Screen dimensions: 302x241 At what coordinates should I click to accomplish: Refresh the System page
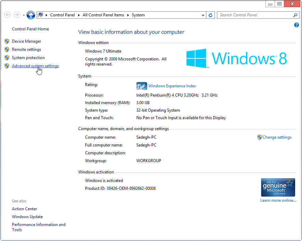210,15
